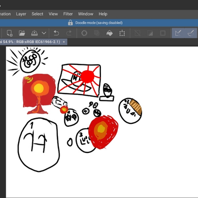This screenshot has width=198, height=198.
Task: Click the Clear dotted-circle icon
Action: coord(84,33)
